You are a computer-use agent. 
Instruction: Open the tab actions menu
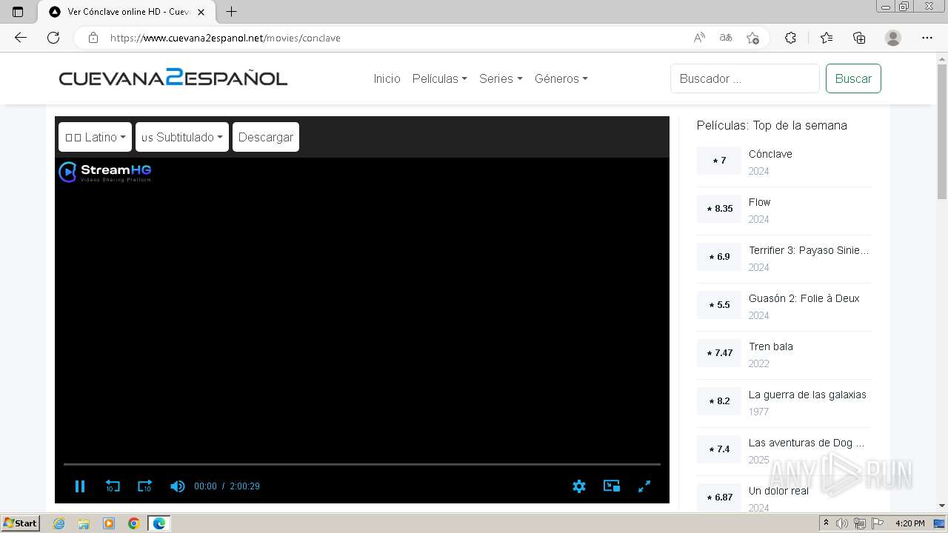18,12
